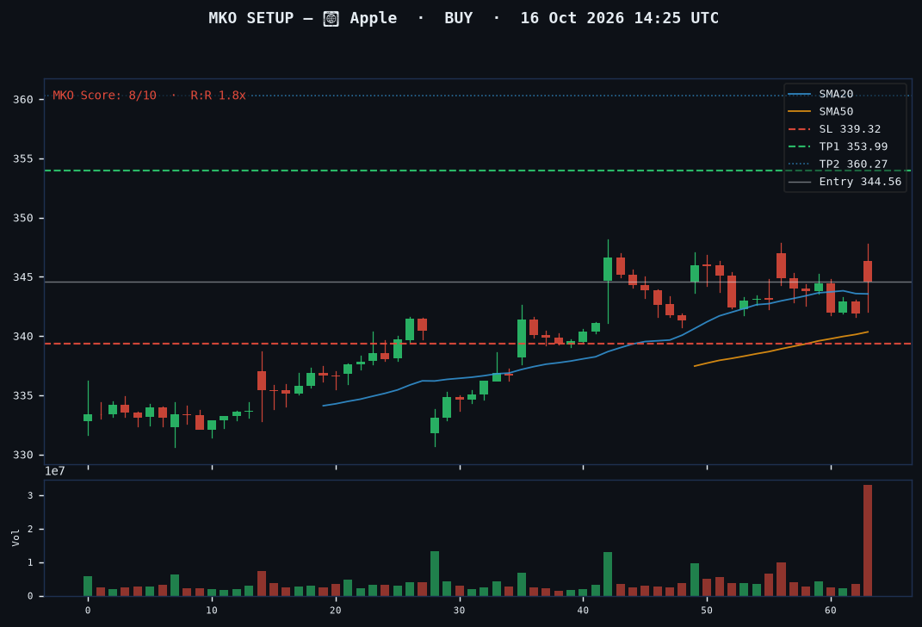Click the grey line swatch beside Entry
922x627 pixels.
(799, 183)
